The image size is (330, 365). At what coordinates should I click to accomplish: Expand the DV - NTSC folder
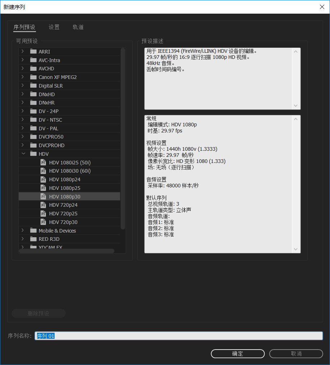click(x=23, y=120)
